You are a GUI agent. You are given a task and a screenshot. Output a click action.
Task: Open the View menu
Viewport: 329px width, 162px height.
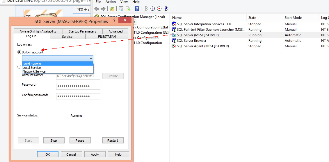click(x=124, y=2)
